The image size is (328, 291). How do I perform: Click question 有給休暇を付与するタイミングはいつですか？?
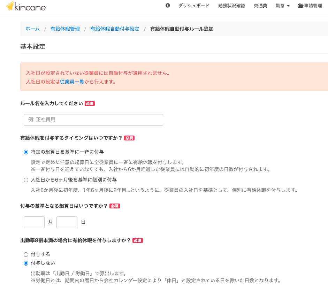pos(71,138)
